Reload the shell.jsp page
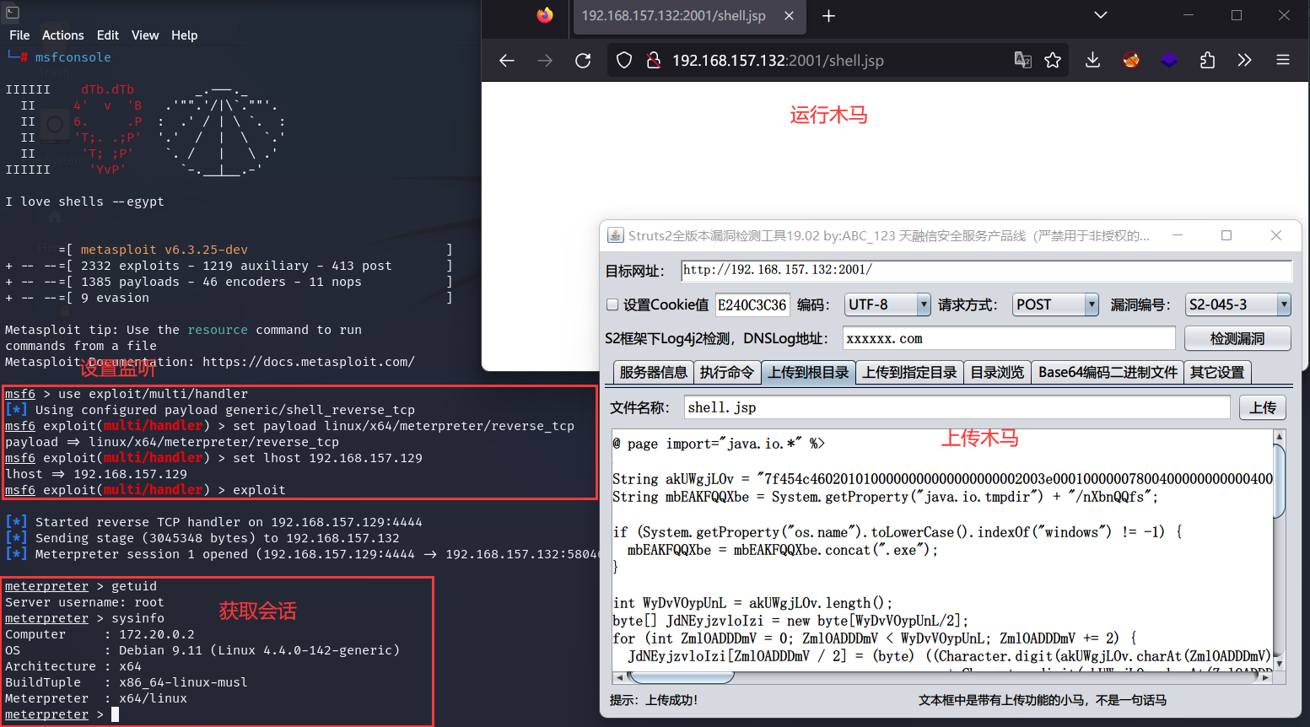The width and height of the screenshot is (1310, 727). 583,61
